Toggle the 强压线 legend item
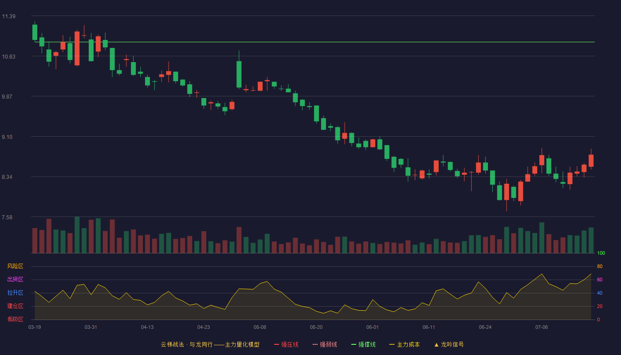Viewport: 621px width, 355px height. click(286, 344)
